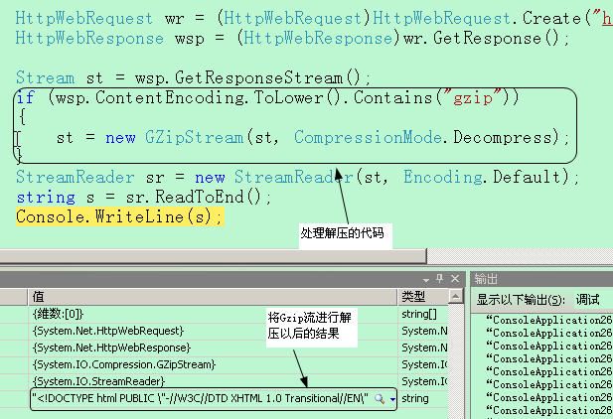Click the string s = sr.ReadToEnd(); line
613x419 pixels.
(x=143, y=197)
